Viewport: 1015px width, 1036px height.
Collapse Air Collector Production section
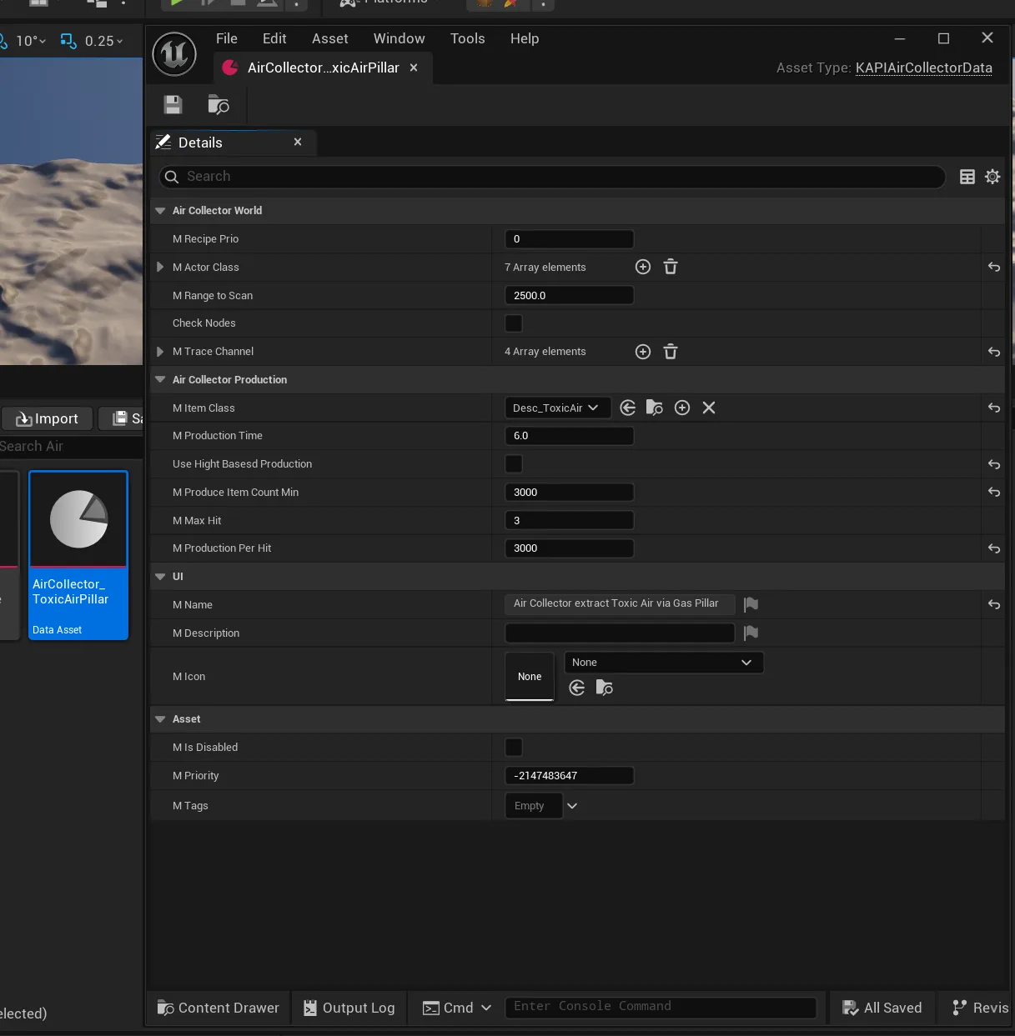click(x=160, y=379)
